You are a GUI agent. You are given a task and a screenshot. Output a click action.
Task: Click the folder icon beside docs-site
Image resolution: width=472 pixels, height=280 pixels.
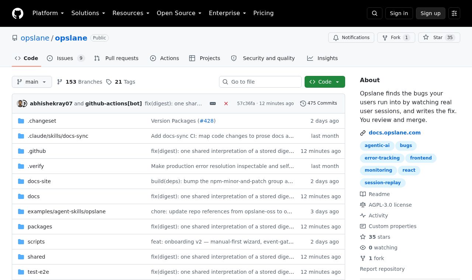(x=21, y=181)
